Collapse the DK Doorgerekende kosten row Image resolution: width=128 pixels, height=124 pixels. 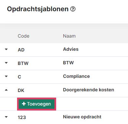pos(6,90)
